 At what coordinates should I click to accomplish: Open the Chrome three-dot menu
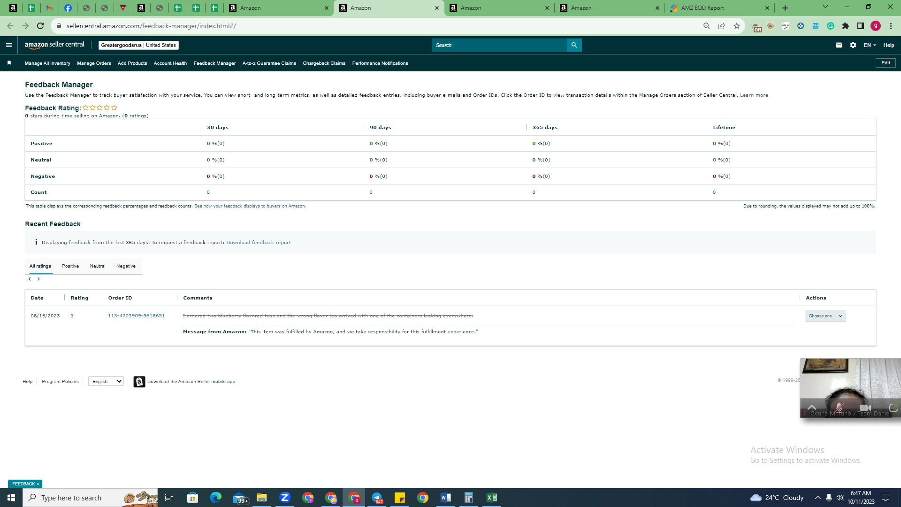(x=891, y=26)
